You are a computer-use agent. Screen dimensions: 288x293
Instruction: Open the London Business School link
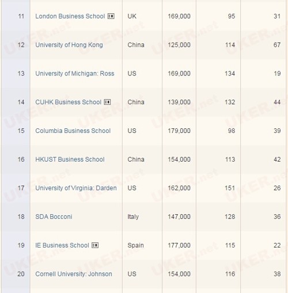(x=70, y=16)
